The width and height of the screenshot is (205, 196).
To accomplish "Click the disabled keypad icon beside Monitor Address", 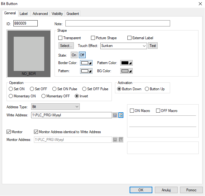I will (x=115, y=140).
